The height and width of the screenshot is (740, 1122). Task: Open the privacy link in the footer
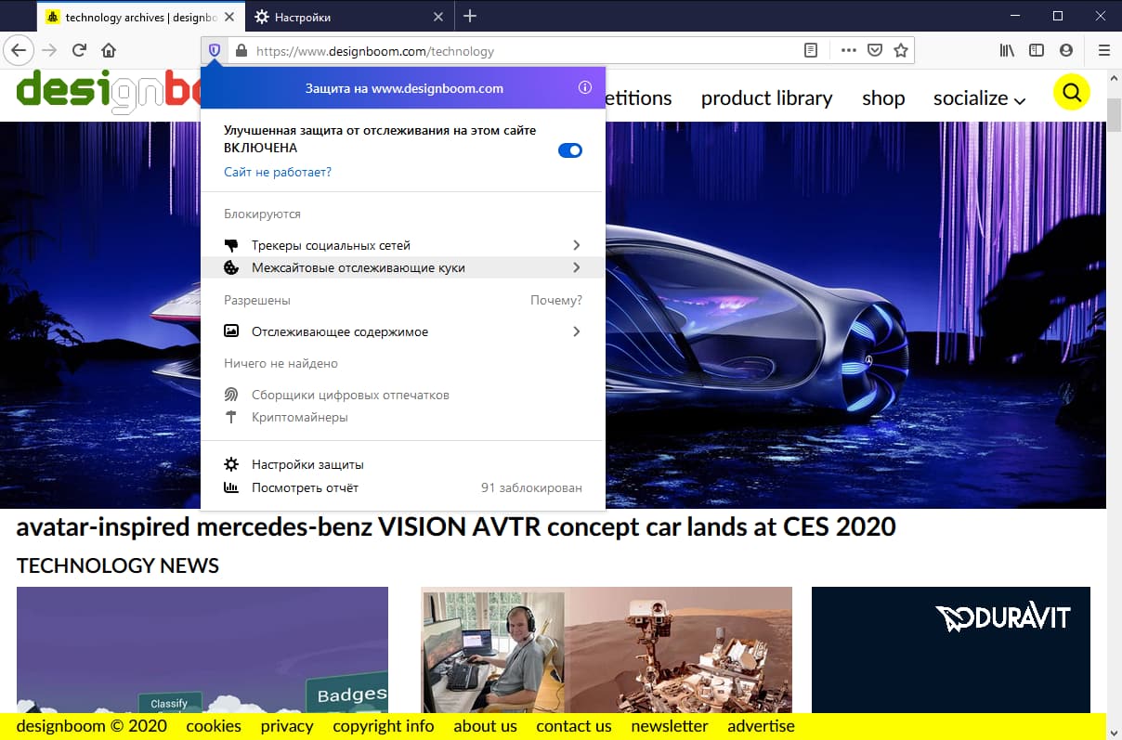(x=286, y=726)
